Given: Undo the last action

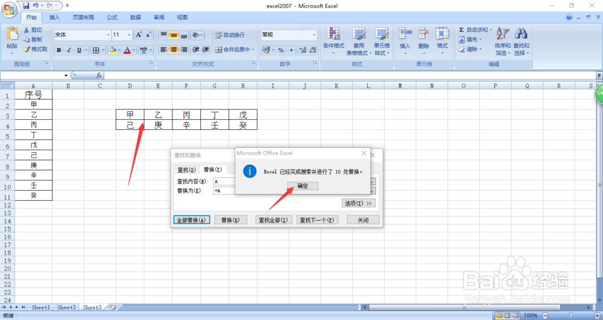Looking at the screenshot, I should [36, 6].
